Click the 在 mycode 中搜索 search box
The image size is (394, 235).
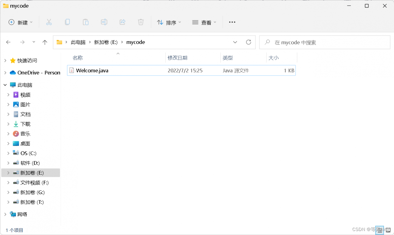pyautogui.click(x=325, y=42)
